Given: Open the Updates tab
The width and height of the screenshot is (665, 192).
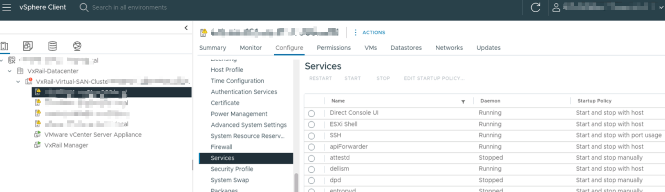Looking at the screenshot, I should (x=488, y=48).
